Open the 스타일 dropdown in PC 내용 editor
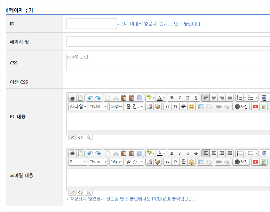Screen dimensions: 270x212 click(x=78, y=107)
